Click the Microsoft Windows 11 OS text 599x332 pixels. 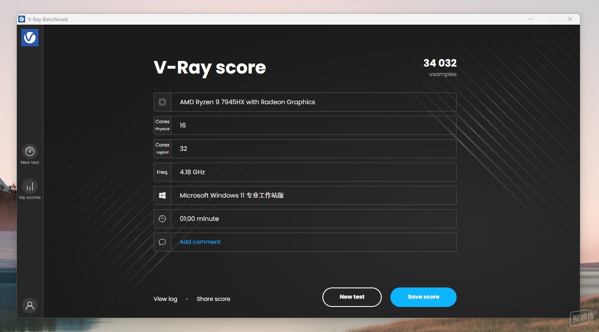point(232,195)
